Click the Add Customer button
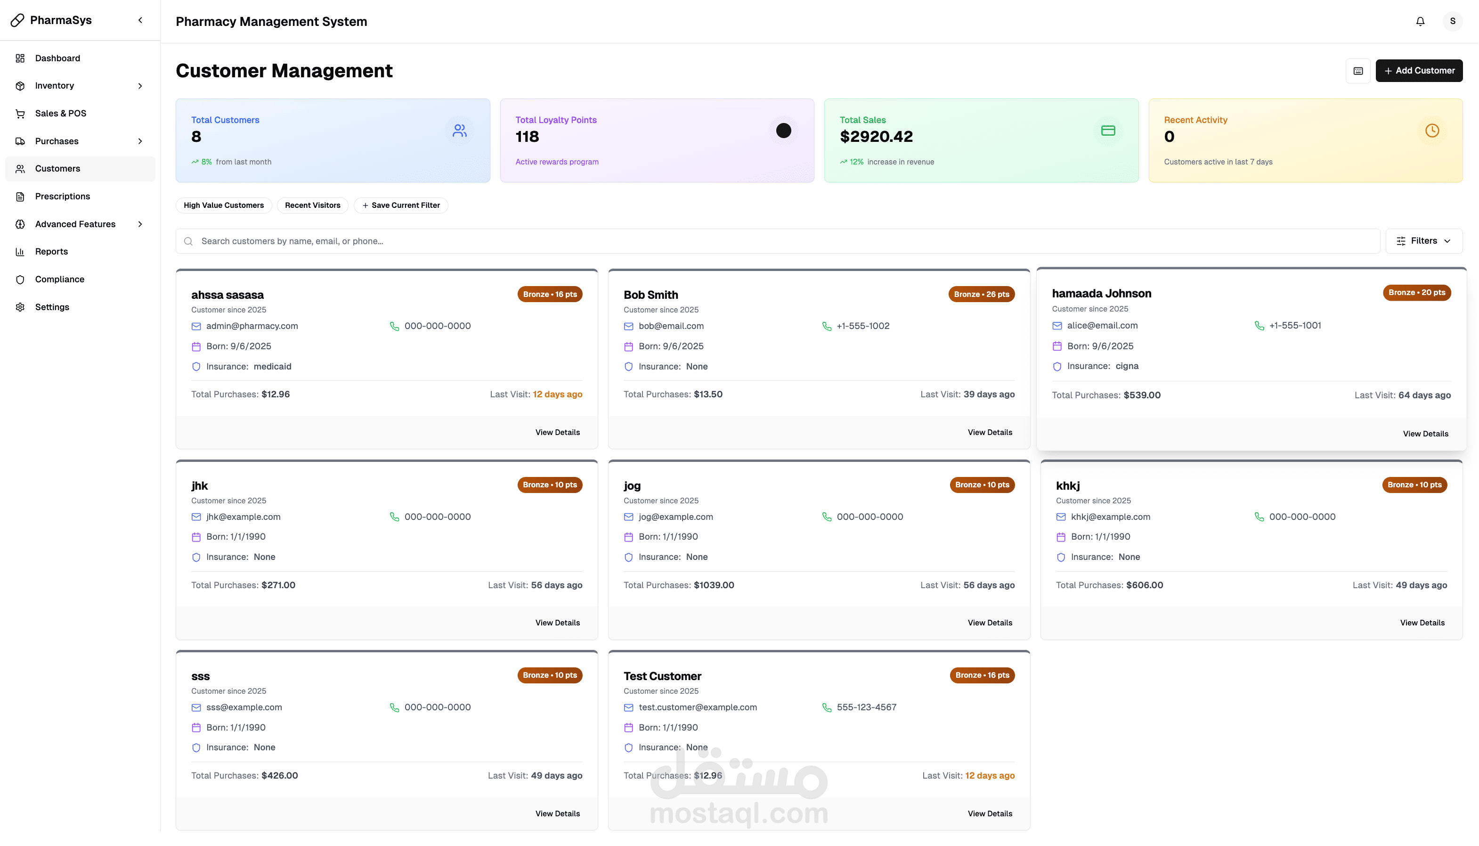Image resolution: width=1479 pixels, height=846 pixels. tap(1419, 71)
